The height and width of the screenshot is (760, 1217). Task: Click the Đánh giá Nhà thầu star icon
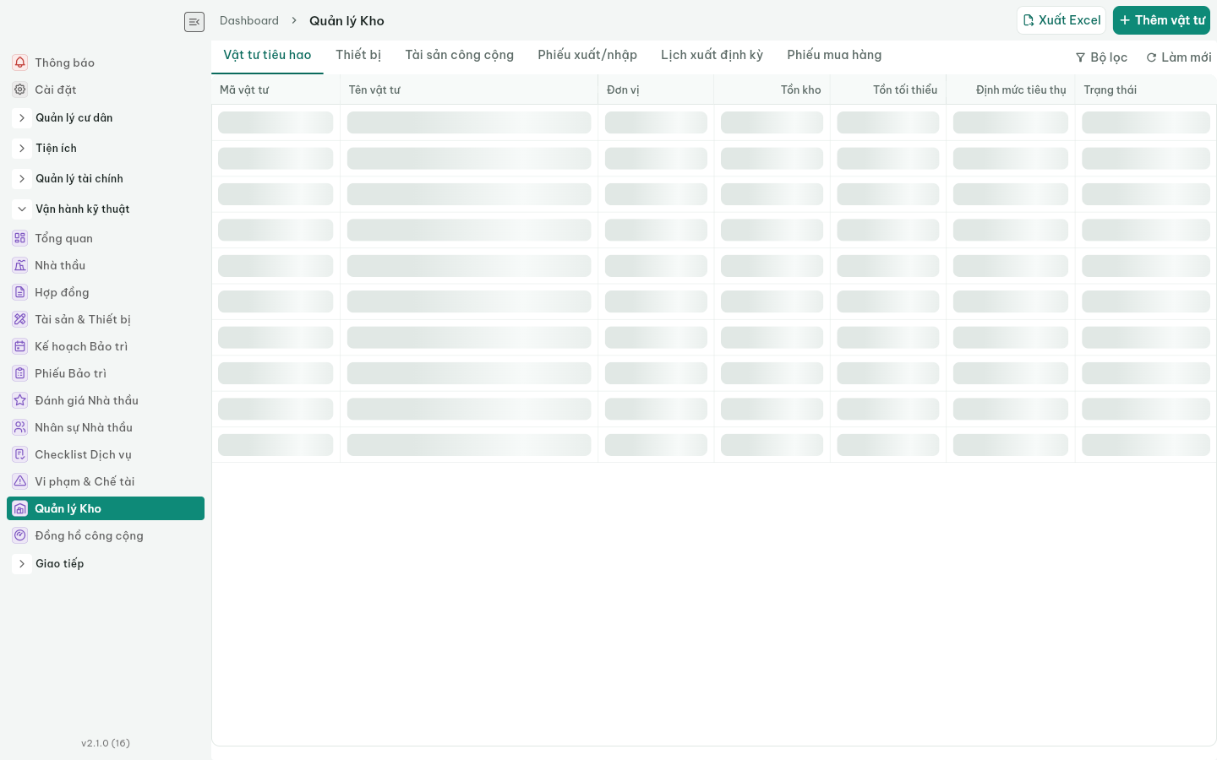pos(20,400)
